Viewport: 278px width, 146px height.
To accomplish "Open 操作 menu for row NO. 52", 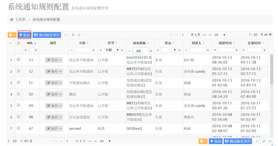I will tap(54, 72).
